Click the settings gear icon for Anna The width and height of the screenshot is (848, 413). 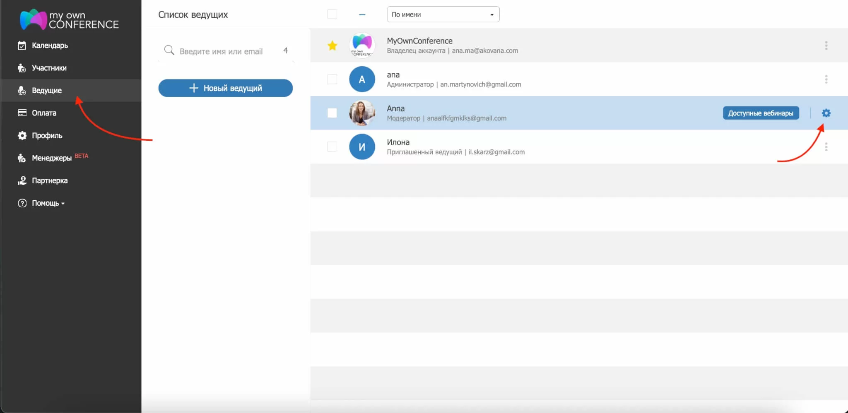[x=826, y=113]
